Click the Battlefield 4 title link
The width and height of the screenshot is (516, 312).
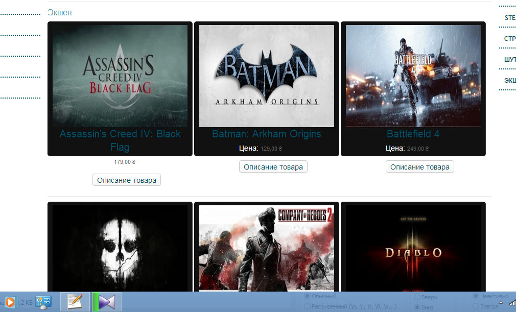pos(413,134)
